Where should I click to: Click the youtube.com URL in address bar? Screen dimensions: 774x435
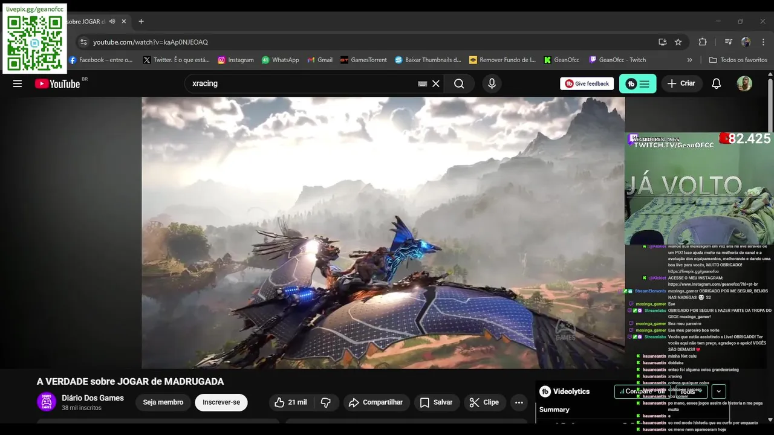point(151,42)
